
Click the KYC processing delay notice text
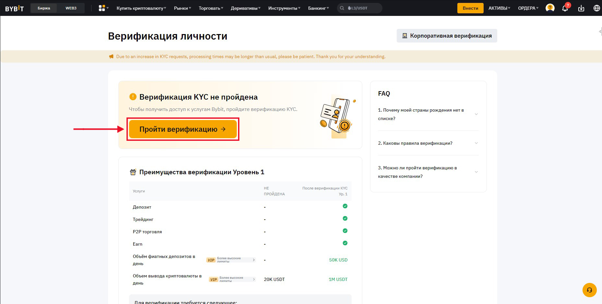(x=251, y=56)
